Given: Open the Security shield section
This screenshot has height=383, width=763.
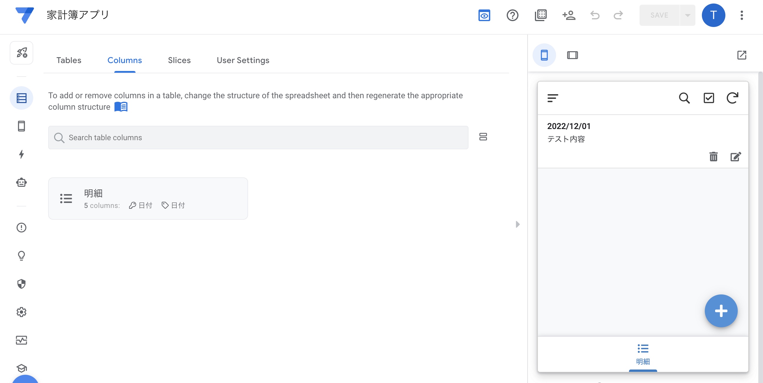Looking at the screenshot, I should [21, 284].
